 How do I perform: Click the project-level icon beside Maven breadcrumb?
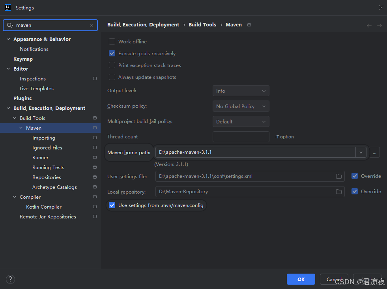point(249,25)
